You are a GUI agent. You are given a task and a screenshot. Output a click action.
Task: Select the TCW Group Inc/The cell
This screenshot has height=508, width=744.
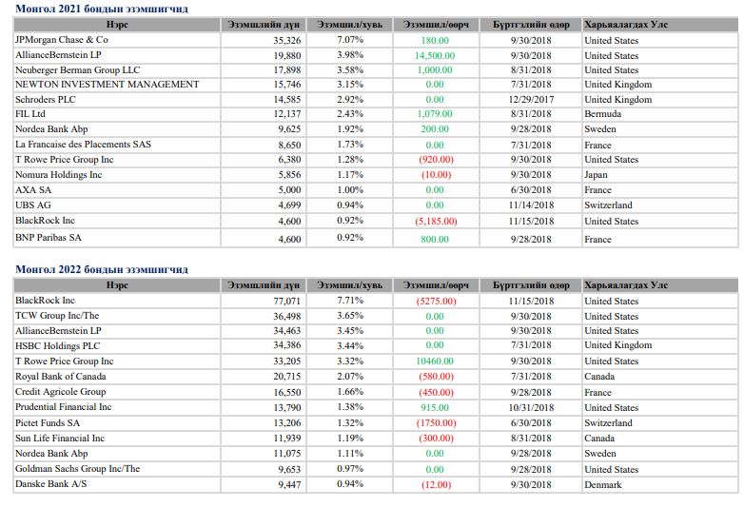coord(57,316)
